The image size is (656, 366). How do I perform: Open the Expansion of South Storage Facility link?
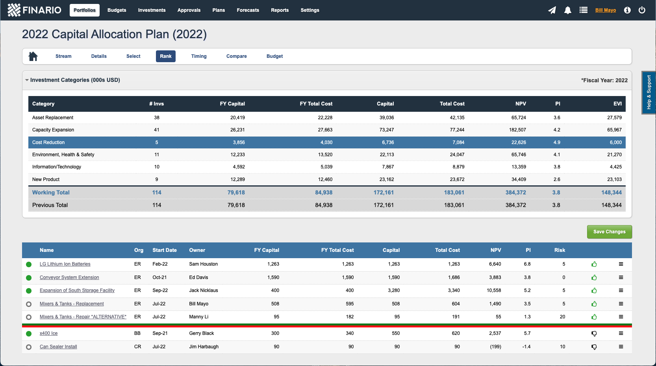(77, 290)
